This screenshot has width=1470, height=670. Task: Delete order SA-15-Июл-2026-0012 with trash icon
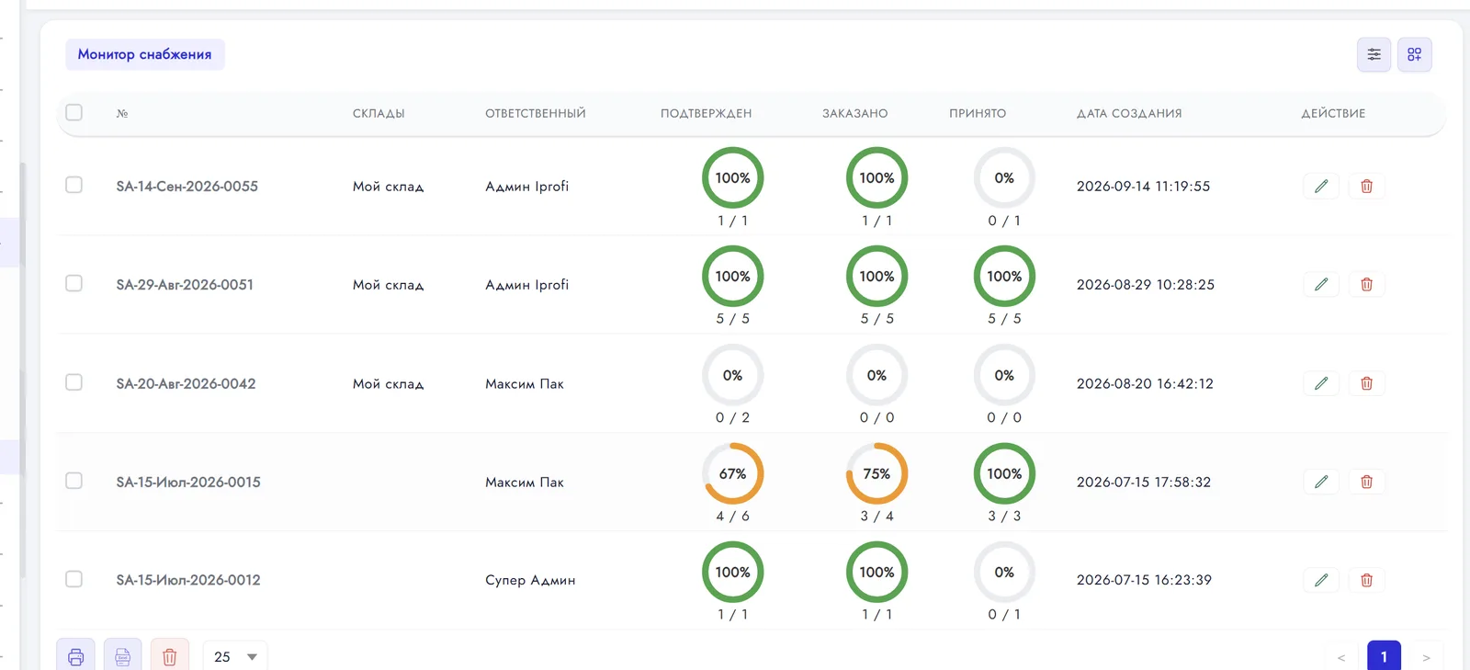click(x=1366, y=580)
